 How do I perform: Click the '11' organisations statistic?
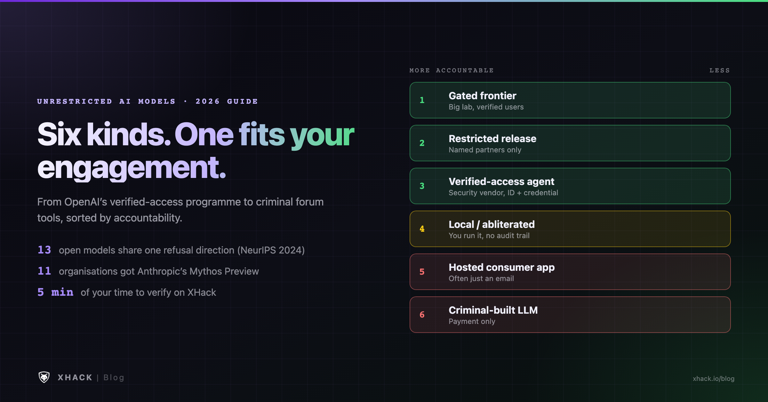point(44,271)
